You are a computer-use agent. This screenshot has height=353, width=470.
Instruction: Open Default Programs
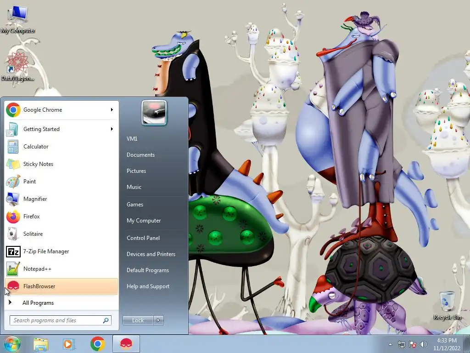tap(148, 270)
